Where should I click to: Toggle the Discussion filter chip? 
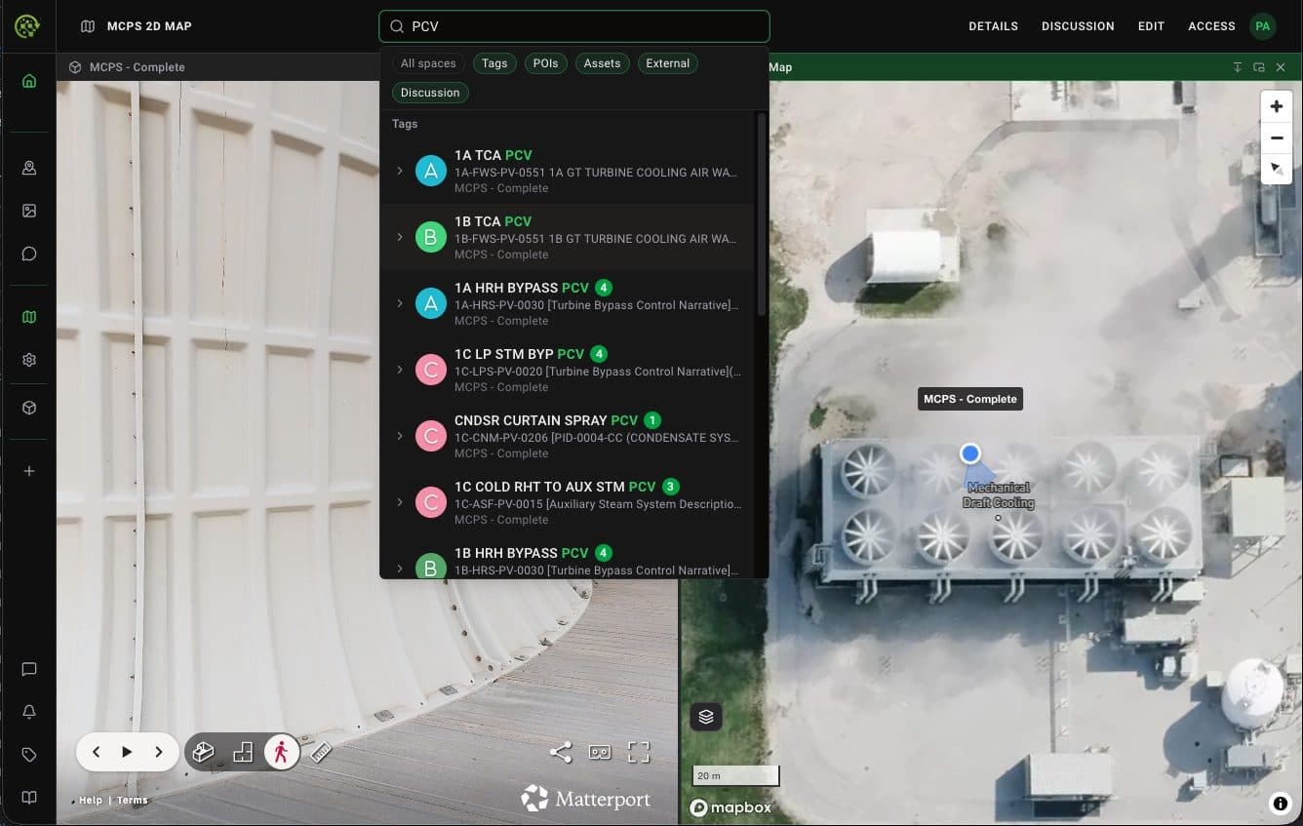[x=430, y=93]
